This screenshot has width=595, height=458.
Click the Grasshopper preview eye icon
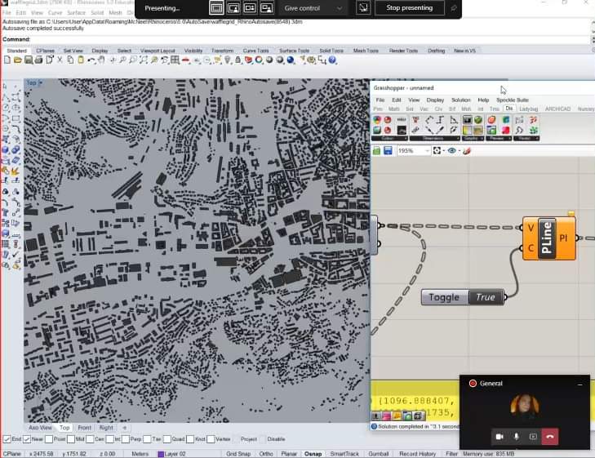click(x=452, y=151)
